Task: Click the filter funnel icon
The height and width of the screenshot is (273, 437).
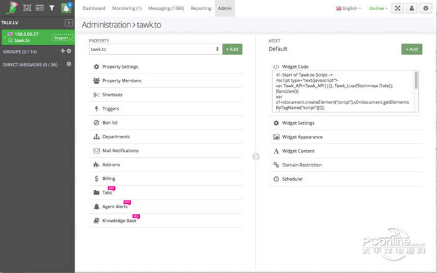Action: pyautogui.click(x=52, y=8)
